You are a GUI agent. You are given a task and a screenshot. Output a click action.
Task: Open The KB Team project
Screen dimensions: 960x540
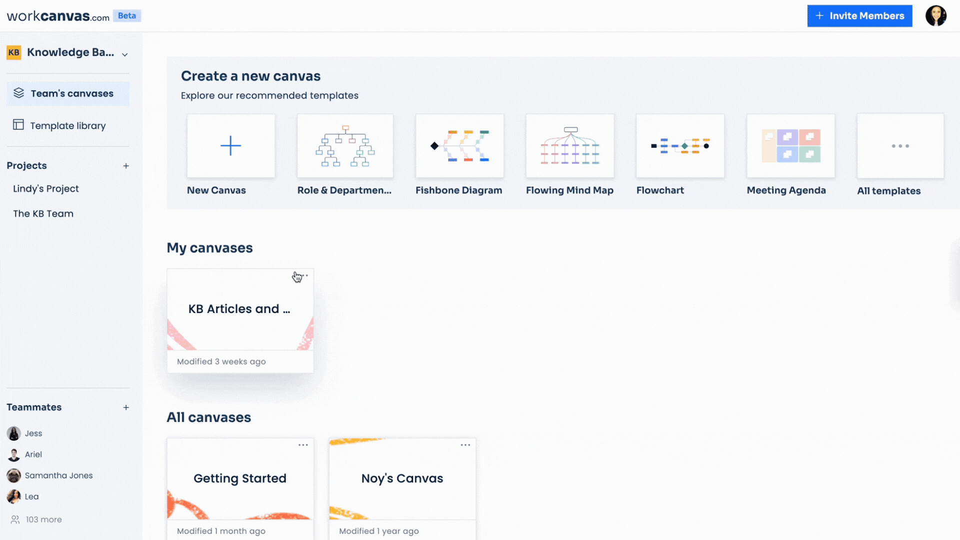[x=43, y=213]
